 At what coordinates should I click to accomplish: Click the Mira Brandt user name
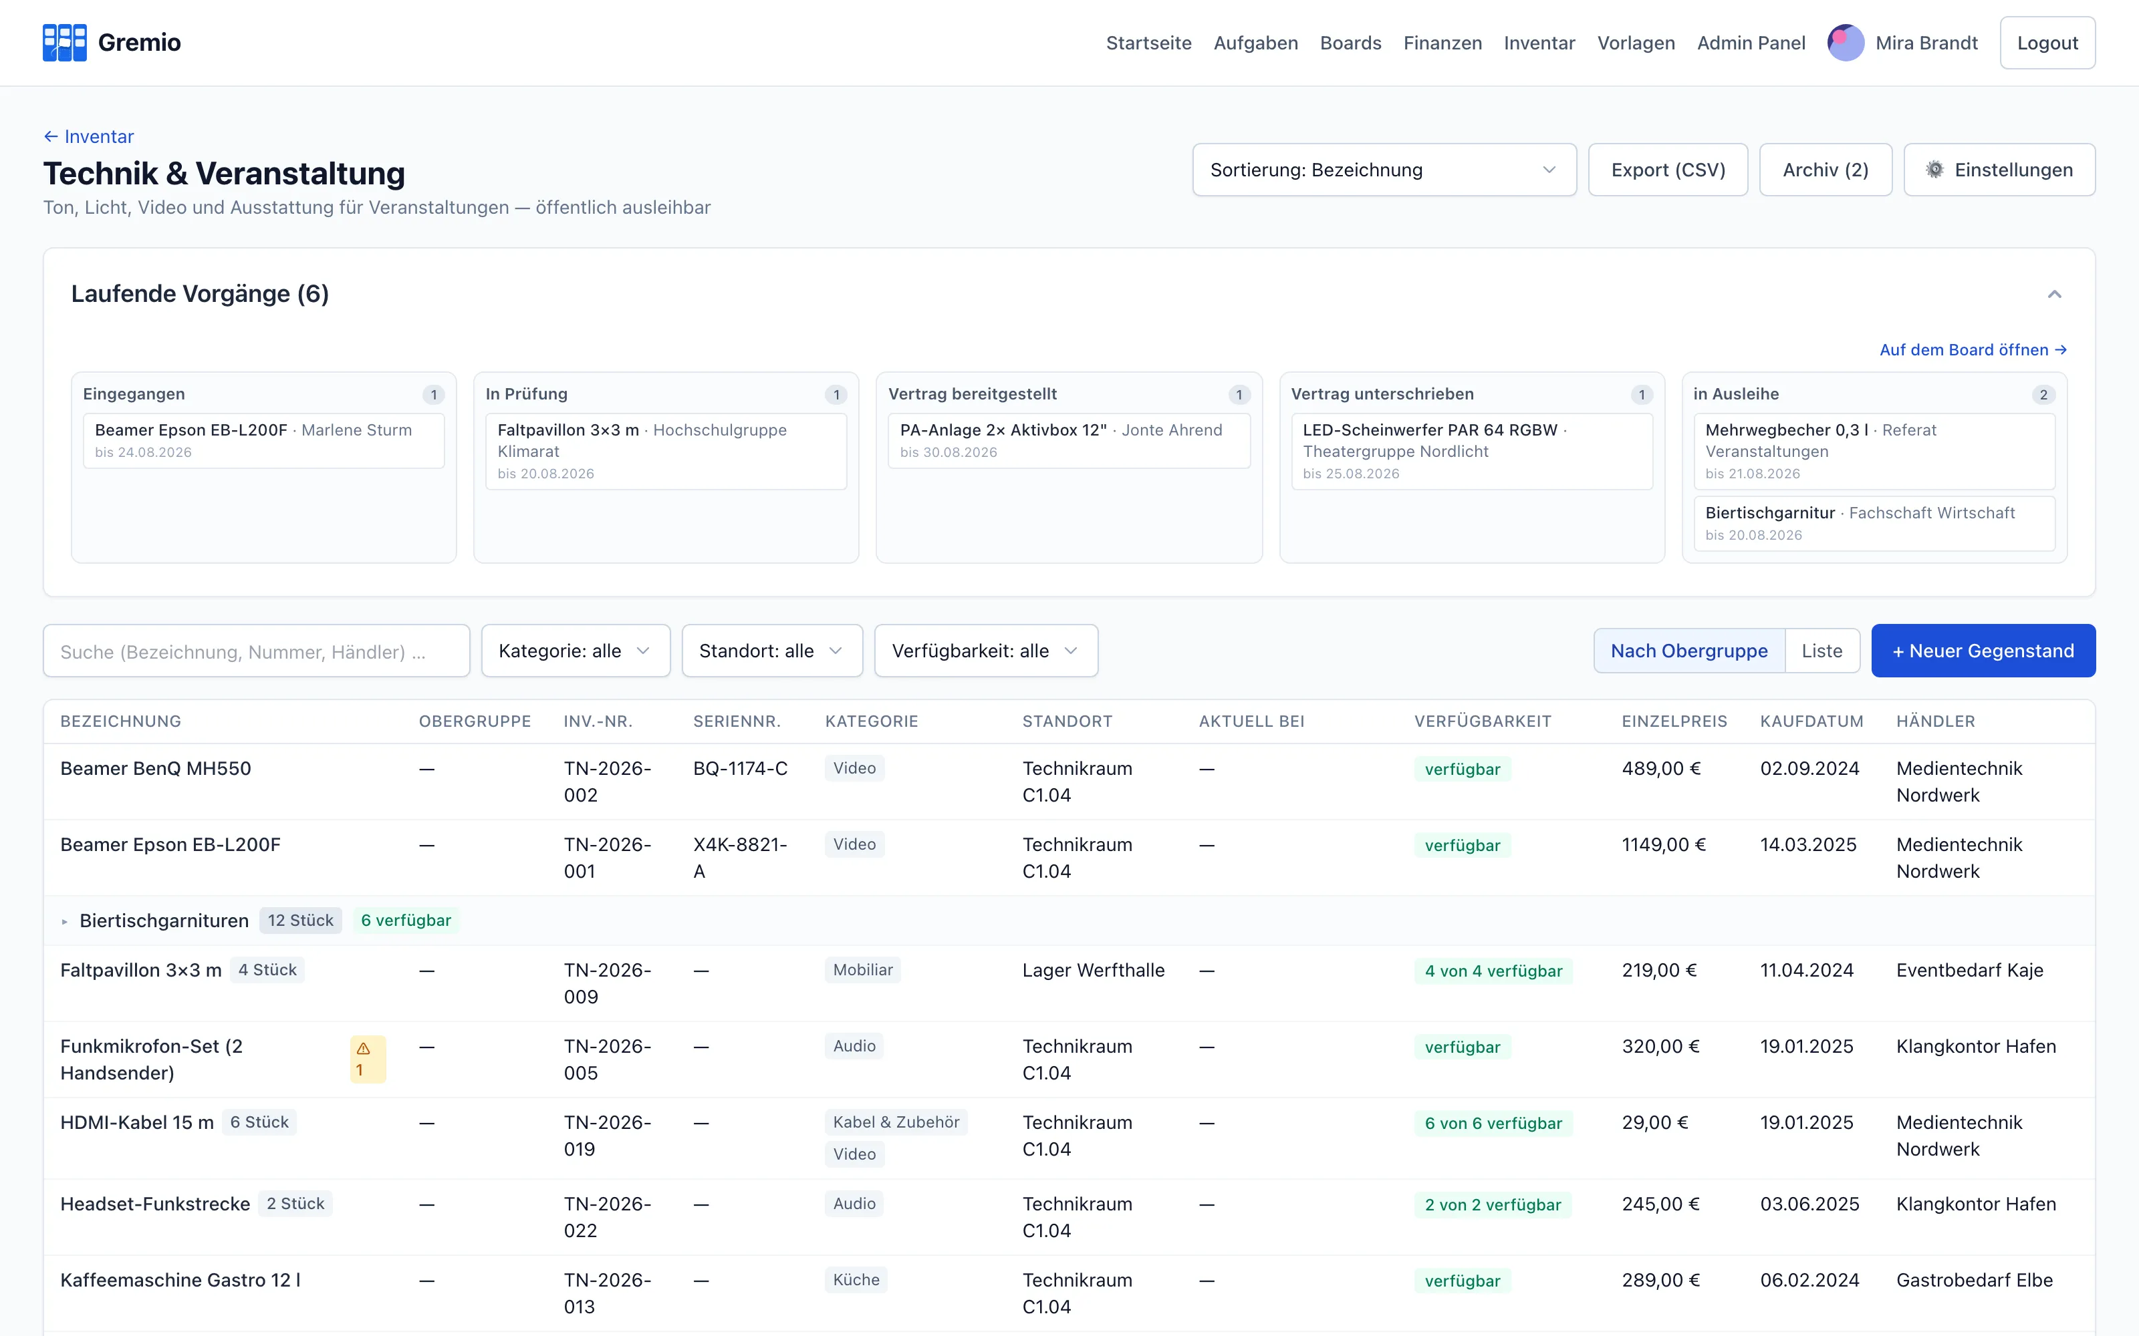(1926, 42)
